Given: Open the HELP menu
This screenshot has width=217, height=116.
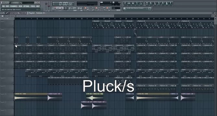Looking at the screenshot, I should [x=38, y=6].
